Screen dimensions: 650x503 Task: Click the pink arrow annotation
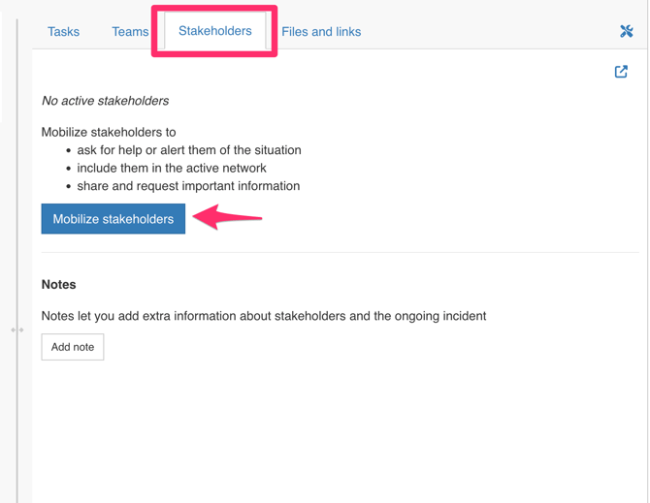[228, 218]
